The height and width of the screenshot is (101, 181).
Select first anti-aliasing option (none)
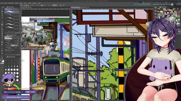click(x=11, y=45)
